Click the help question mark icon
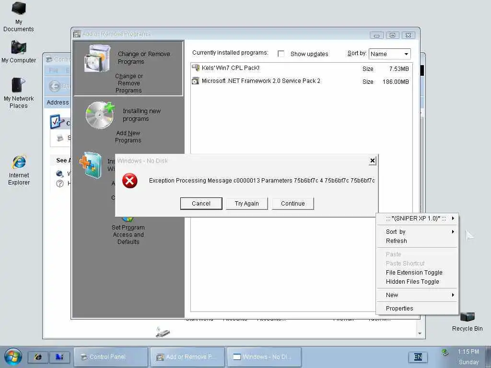The image size is (491, 368). tap(60, 184)
